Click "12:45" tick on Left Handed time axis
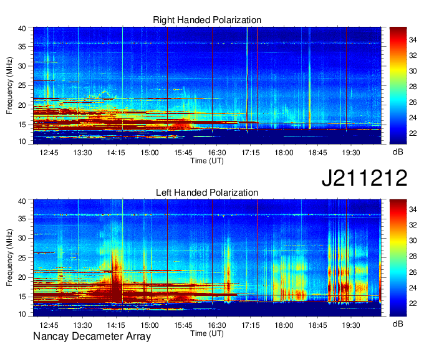 pyautogui.click(x=49, y=325)
